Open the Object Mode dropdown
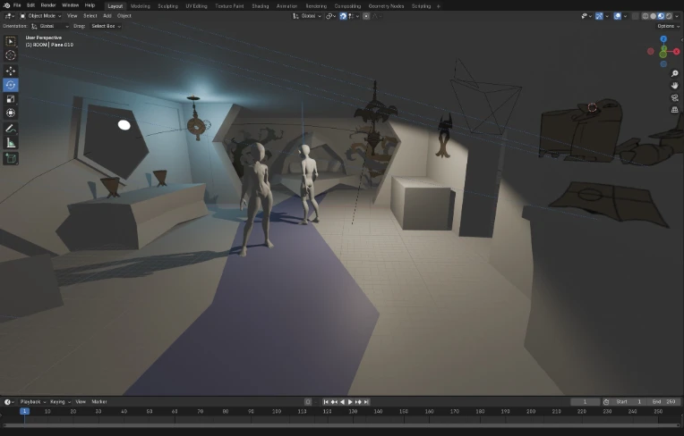 coord(42,15)
